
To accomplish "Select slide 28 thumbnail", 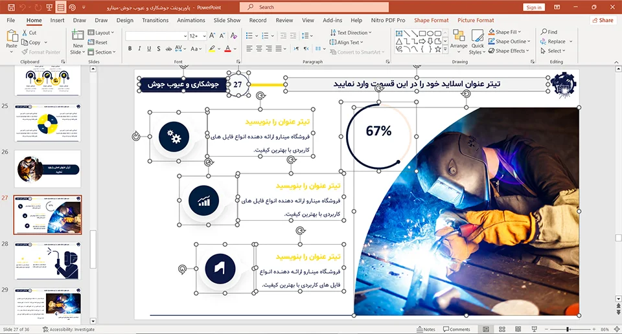I will (47, 261).
